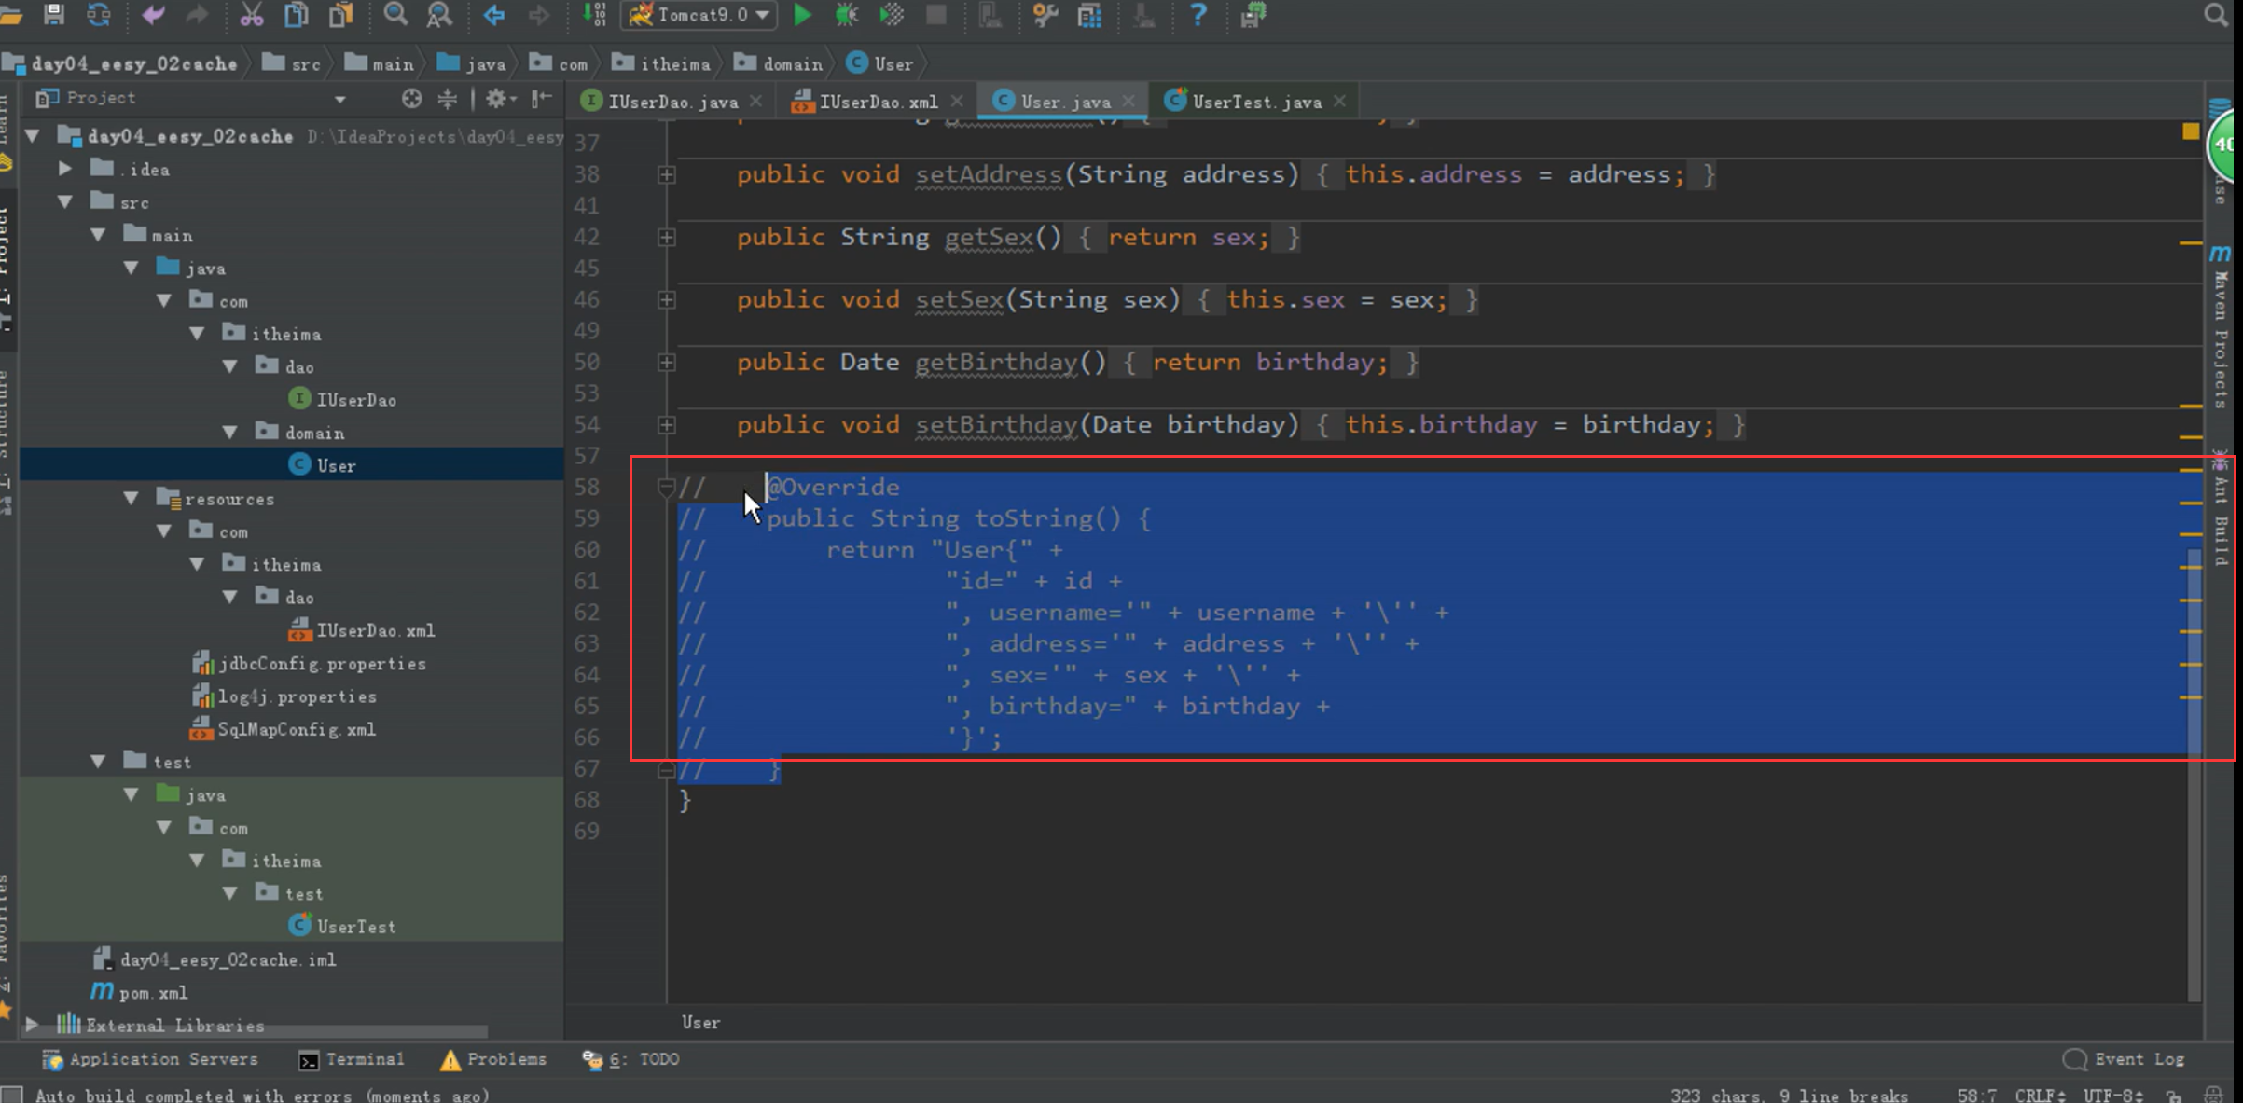Toggle tool window button in bottom-left status corner
Image resolution: width=2243 pixels, height=1103 pixels.
(12, 1095)
